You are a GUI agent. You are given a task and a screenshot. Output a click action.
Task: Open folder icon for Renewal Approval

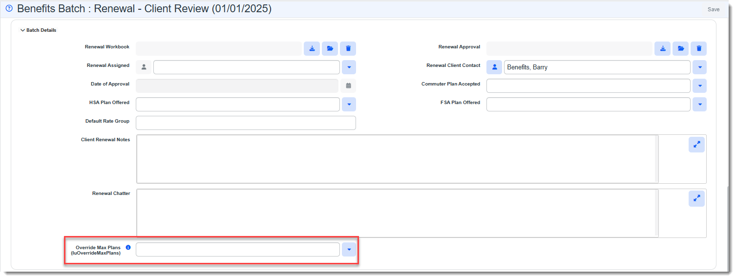click(680, 48)
